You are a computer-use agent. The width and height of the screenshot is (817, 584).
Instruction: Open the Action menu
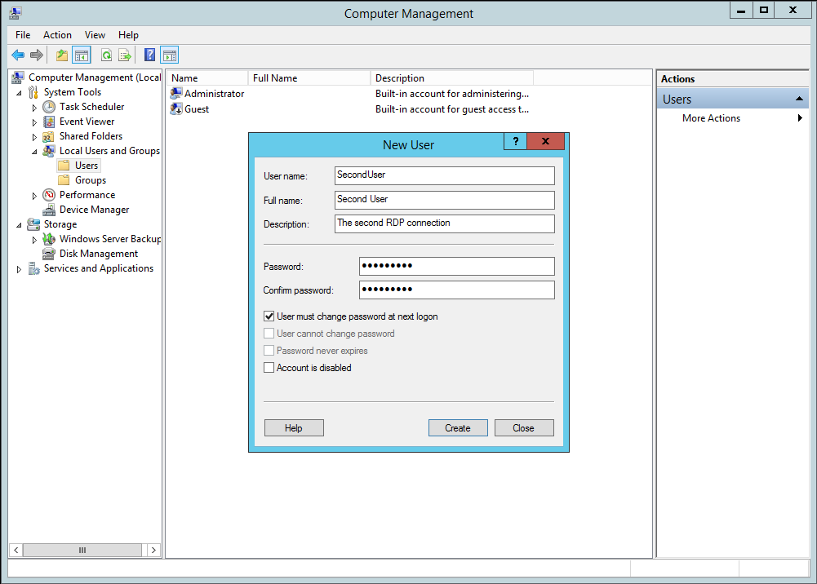(x=57, y=35)
